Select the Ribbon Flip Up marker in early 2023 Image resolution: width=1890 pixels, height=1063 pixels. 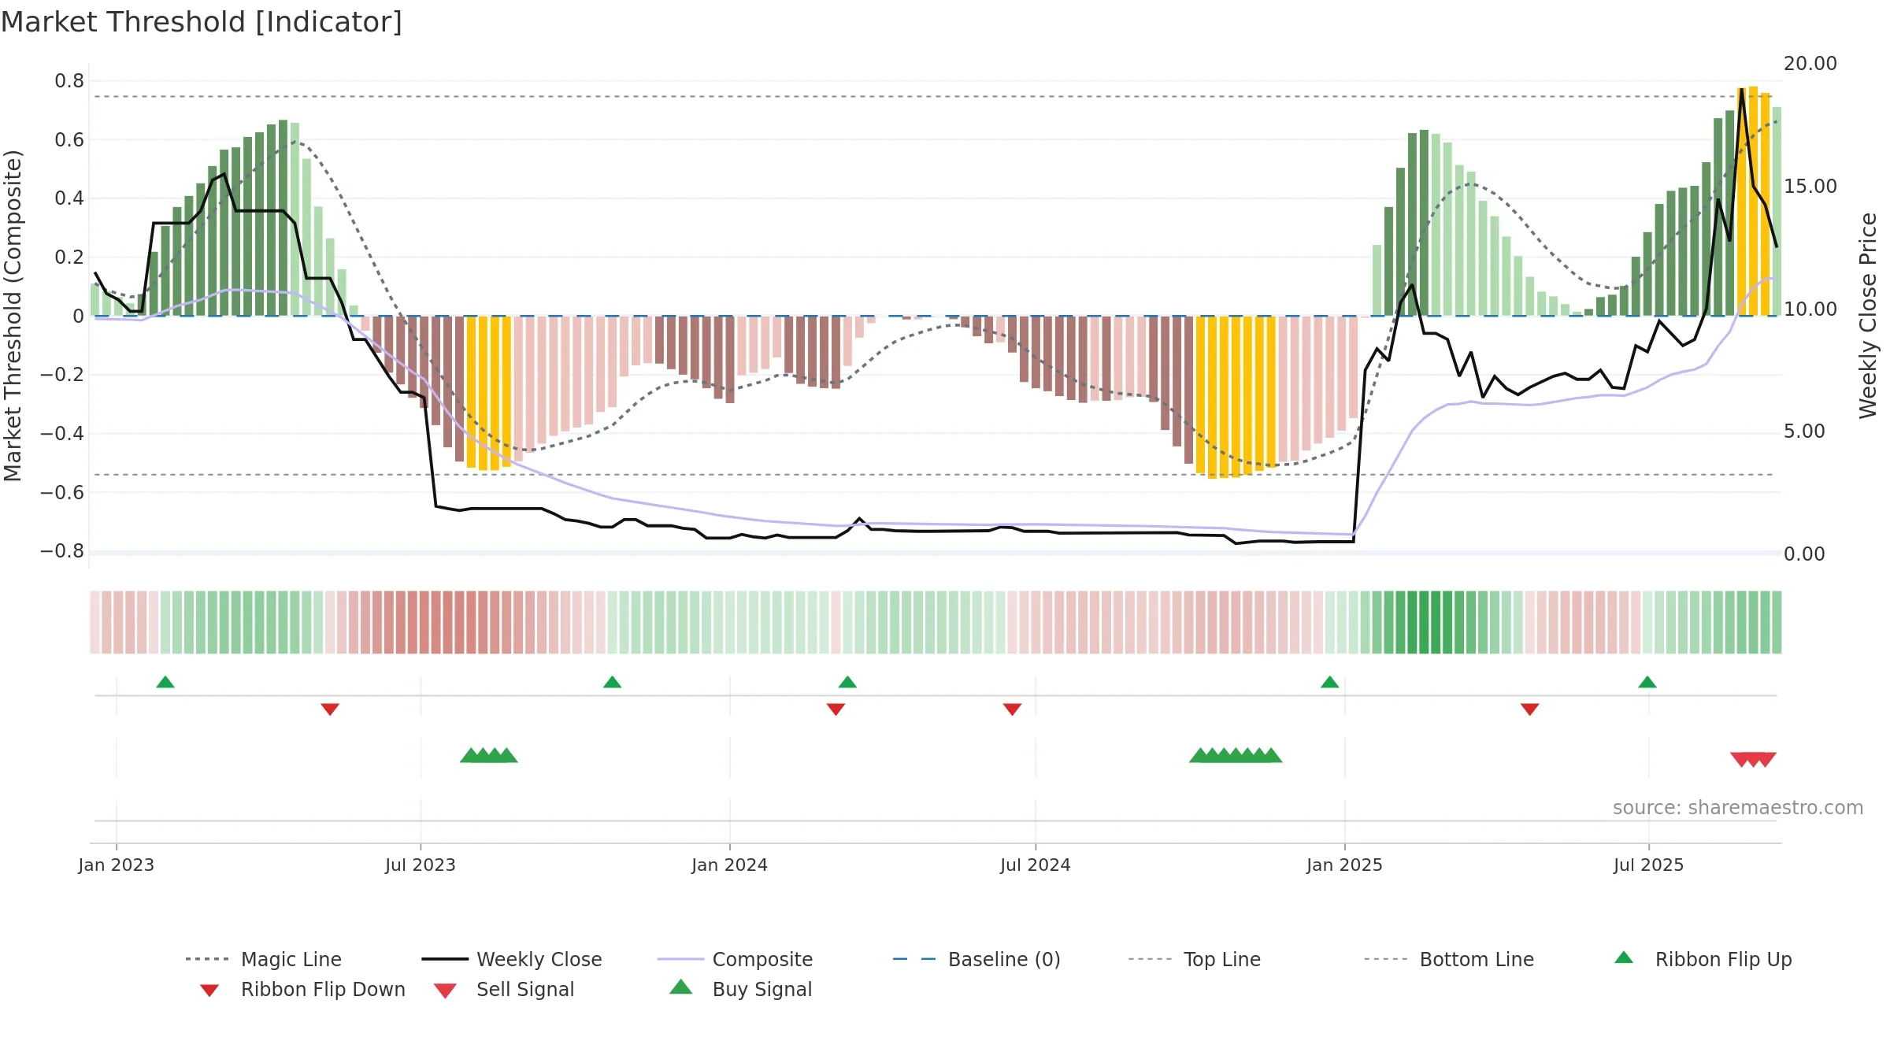pos(165,682)
